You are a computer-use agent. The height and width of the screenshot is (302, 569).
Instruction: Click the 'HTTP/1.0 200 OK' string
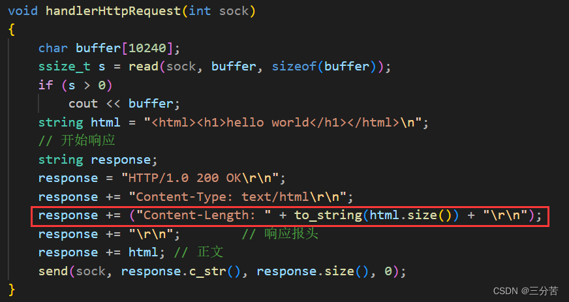(200, 178)
